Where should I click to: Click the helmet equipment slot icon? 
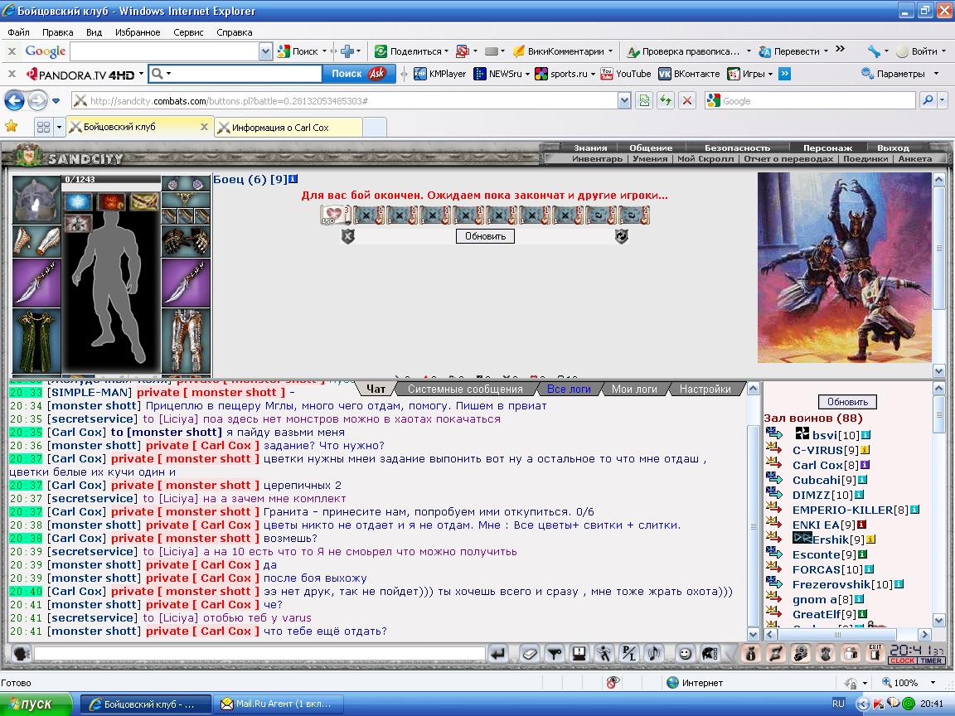[36, 199]
